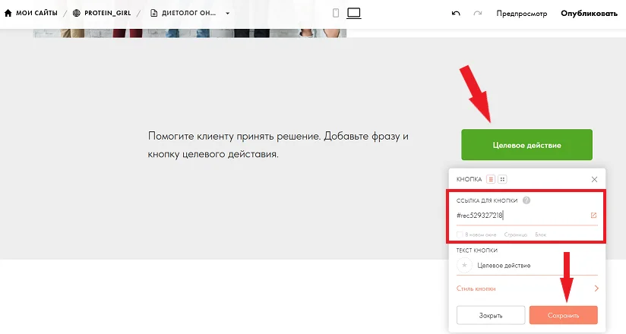
Task: Open help tooltip for Ссылка для кнопки
Action: click(x=526, y=200)
